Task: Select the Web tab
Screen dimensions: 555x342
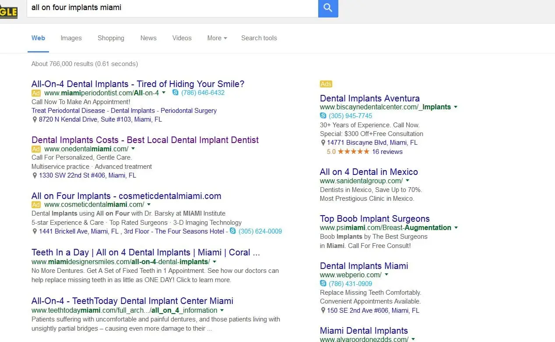Action: (38, 38)
